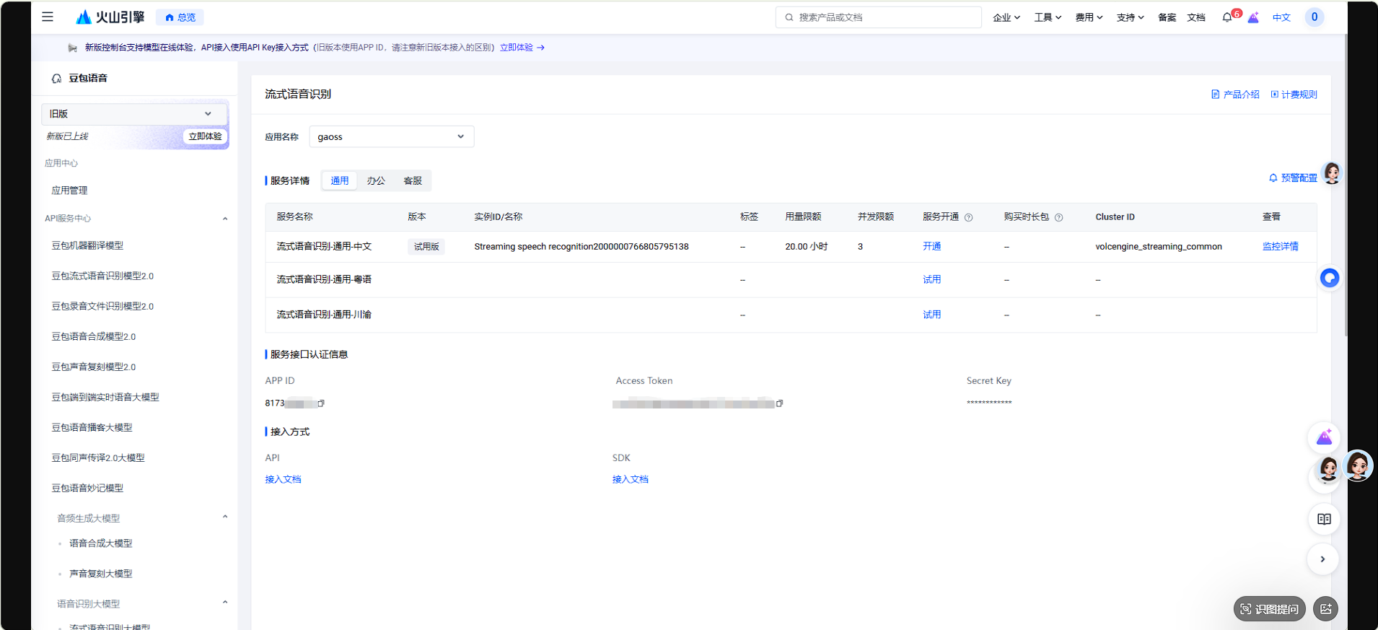Open the 工具 header menu
This screenshot has height=630, width=1378.
pos(1048,17)
